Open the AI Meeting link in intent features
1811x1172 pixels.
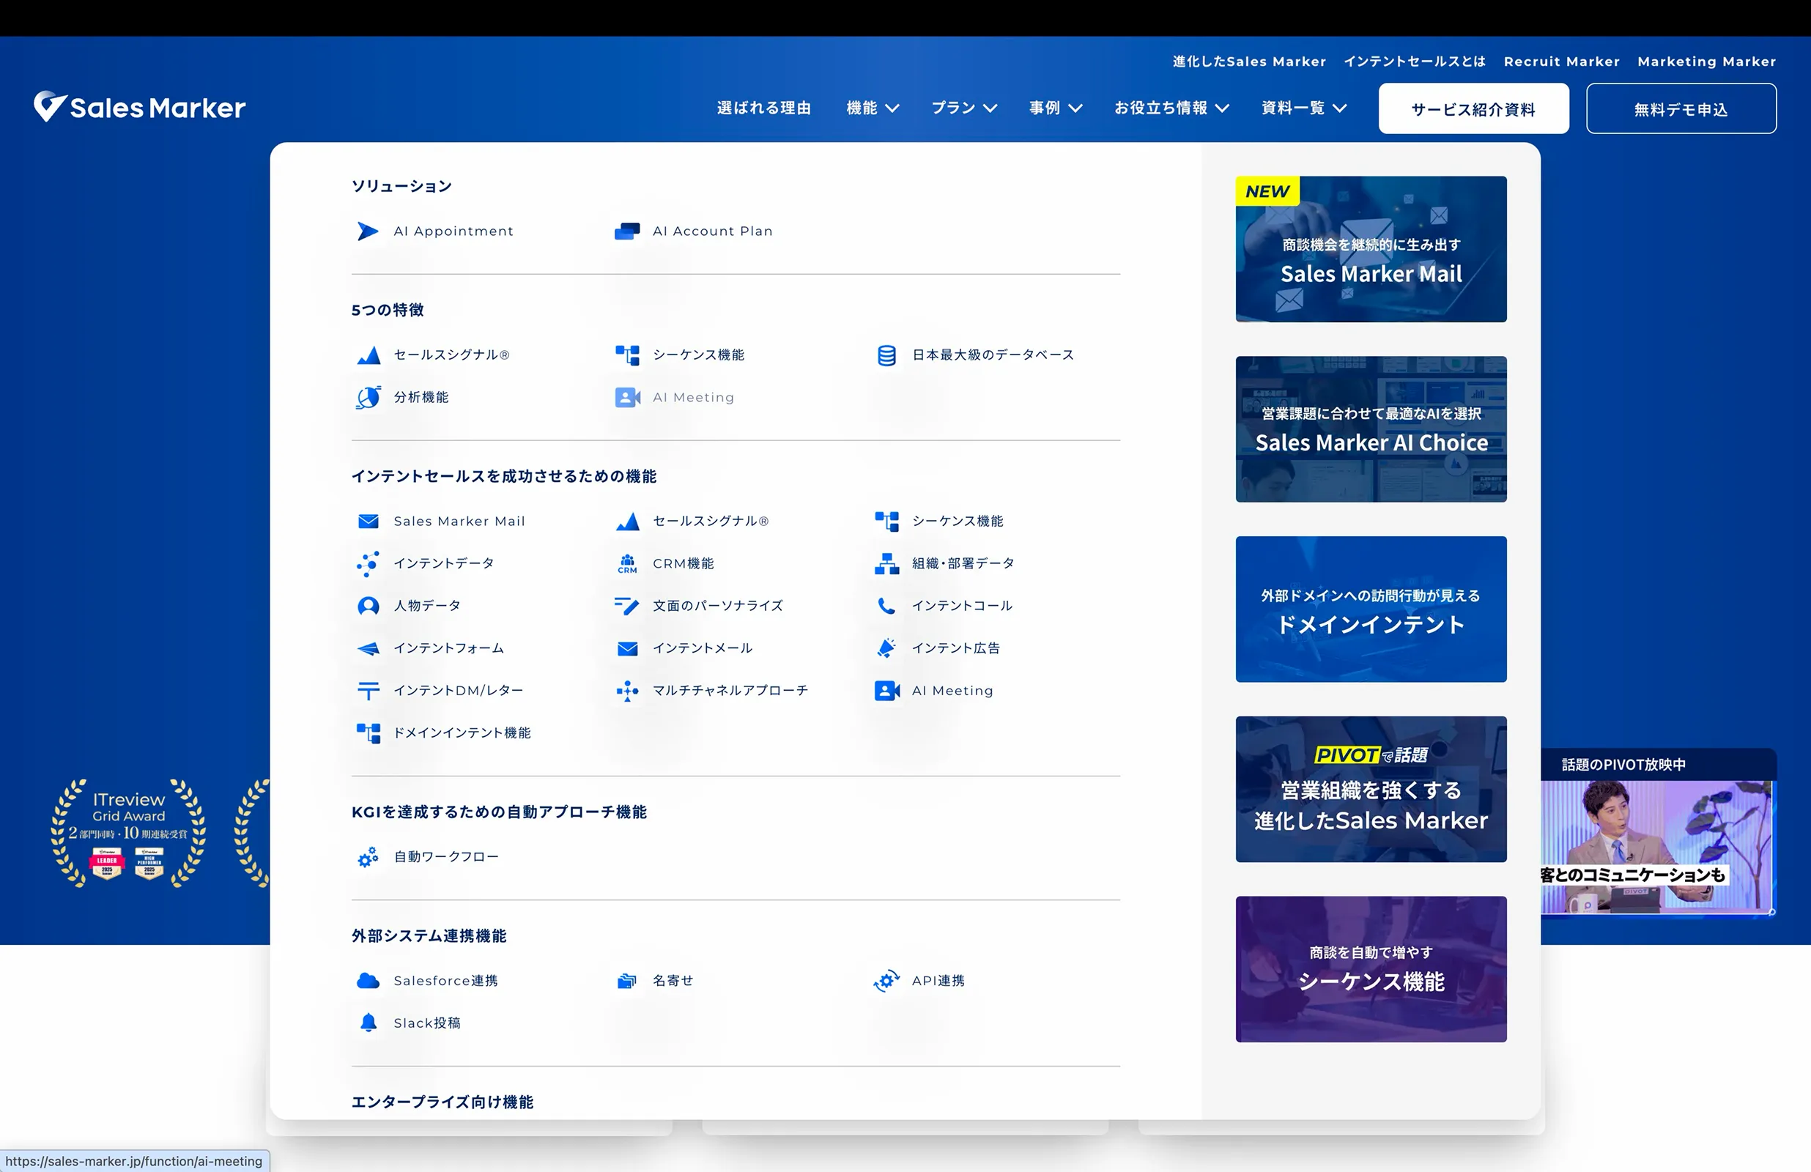952,691
